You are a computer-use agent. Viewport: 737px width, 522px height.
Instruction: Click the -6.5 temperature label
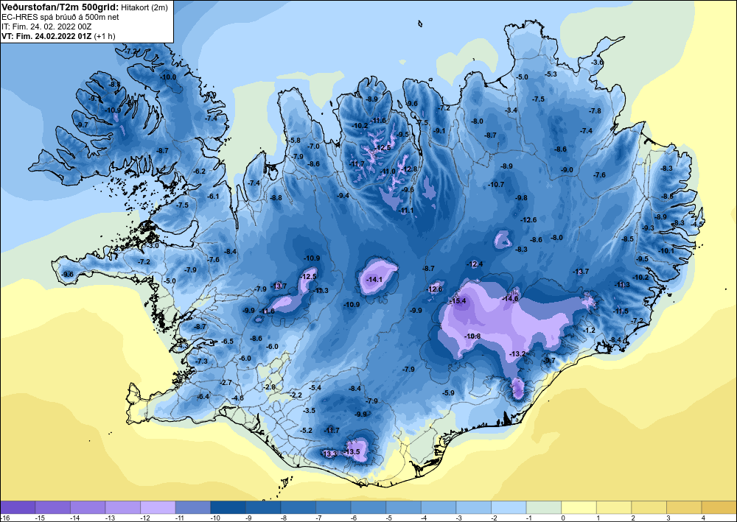[x=228, y=342]
